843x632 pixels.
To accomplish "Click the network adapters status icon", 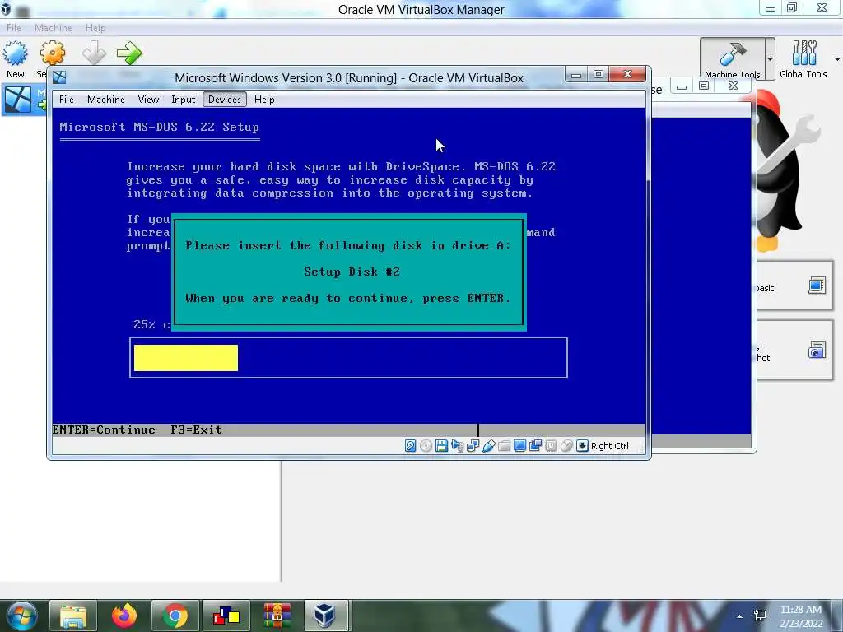I will coord(473,445).
